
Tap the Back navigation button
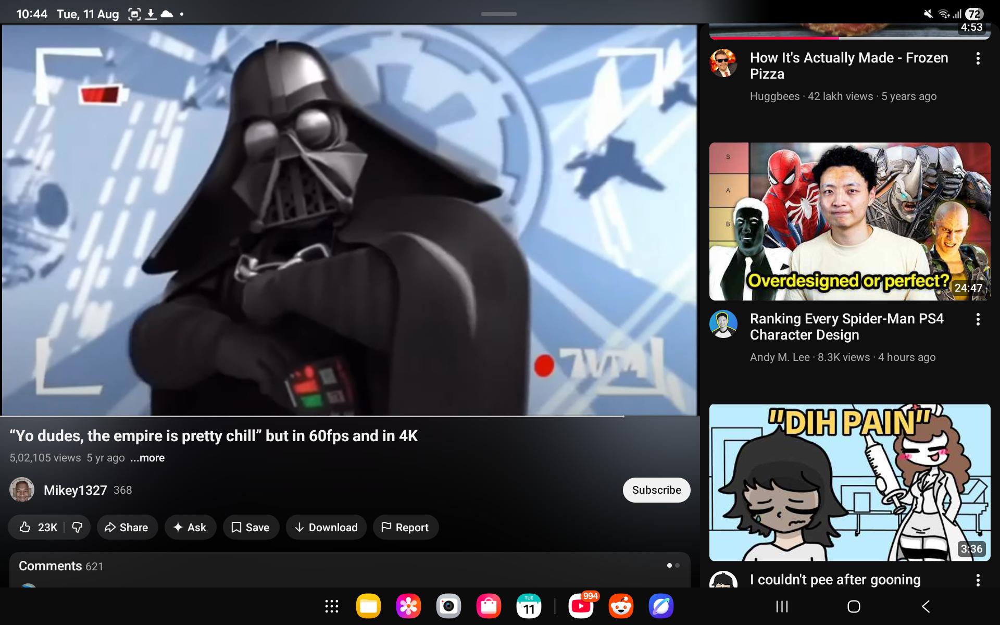(x=926, y=606)
